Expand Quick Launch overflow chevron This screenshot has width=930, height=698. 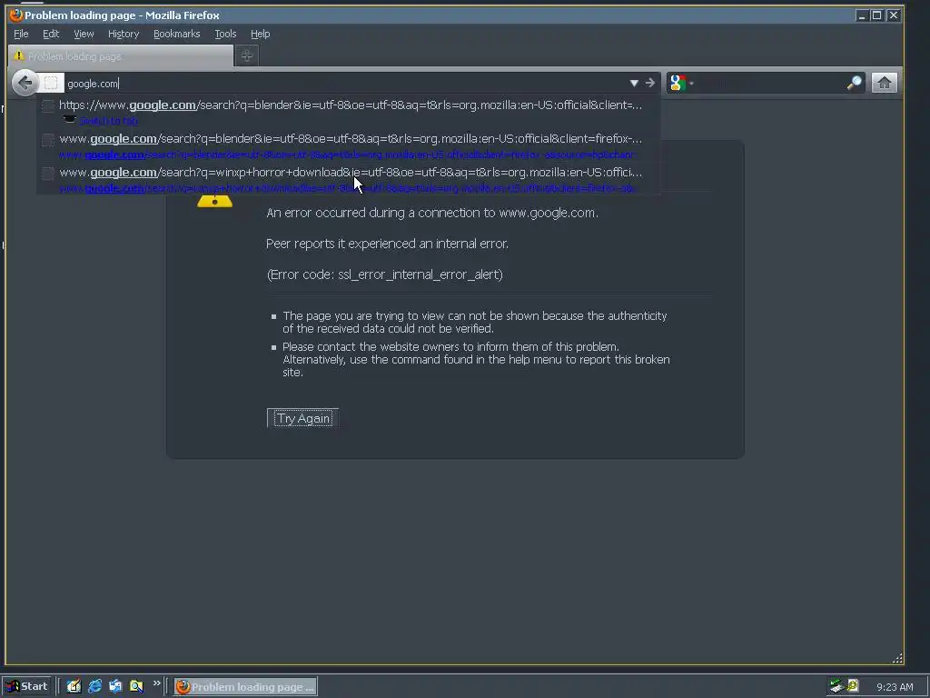pos(156,683)
